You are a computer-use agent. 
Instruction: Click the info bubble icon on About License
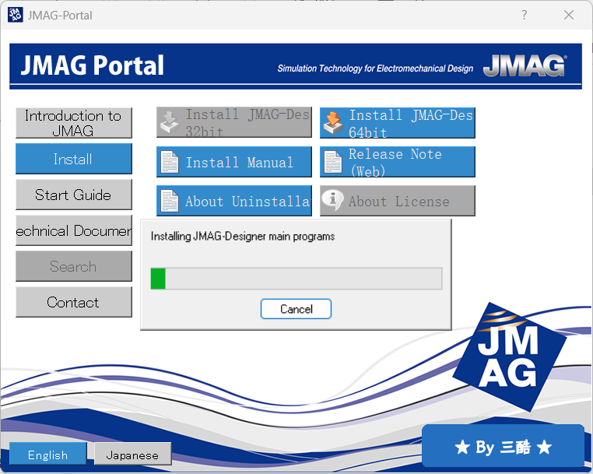point(332,199)
